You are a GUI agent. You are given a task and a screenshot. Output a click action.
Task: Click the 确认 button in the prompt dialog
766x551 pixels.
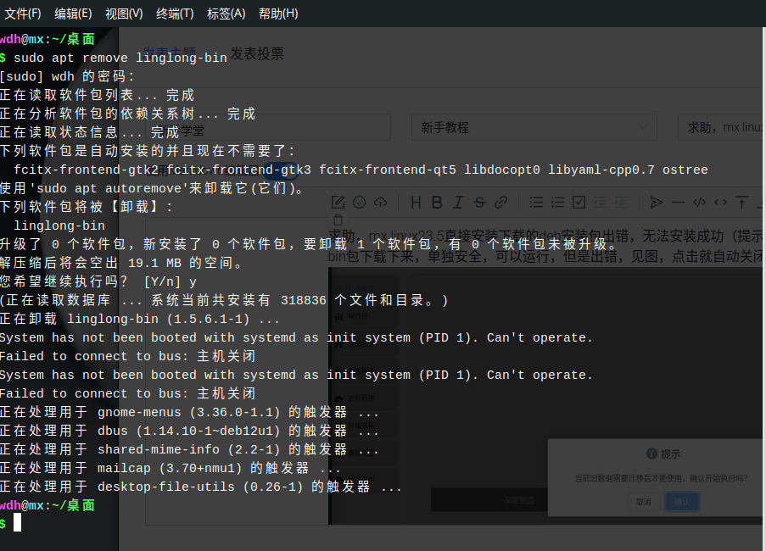pos(682,501)
